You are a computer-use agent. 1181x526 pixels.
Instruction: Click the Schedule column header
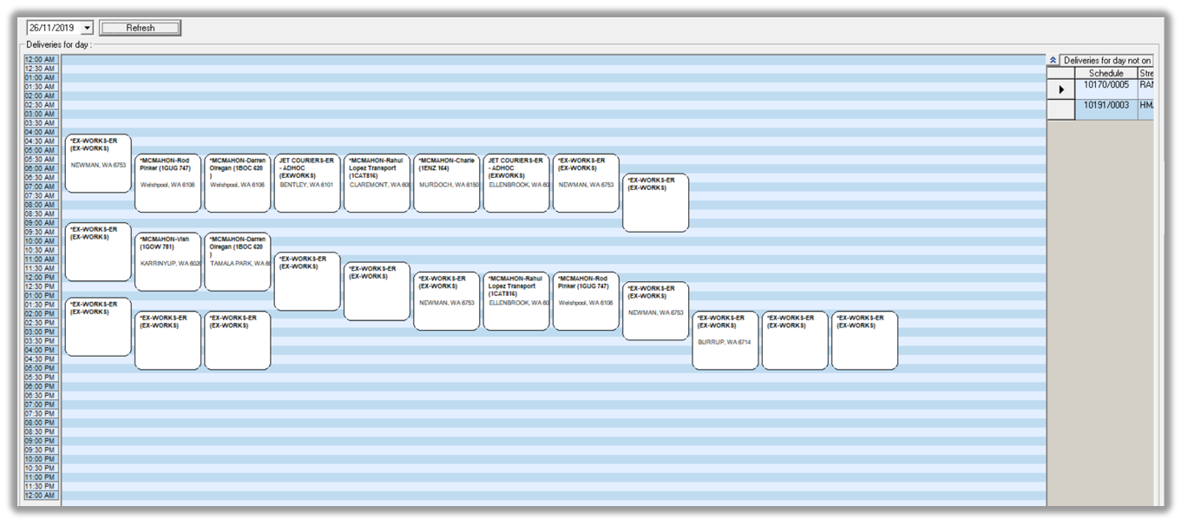pos(1106,74)
